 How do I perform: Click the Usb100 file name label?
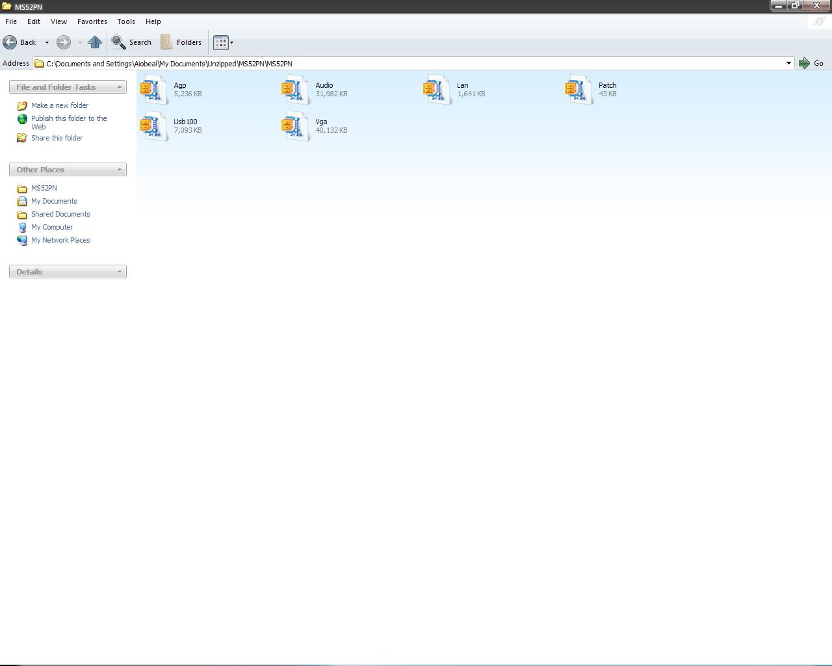[x=185, y=122]
